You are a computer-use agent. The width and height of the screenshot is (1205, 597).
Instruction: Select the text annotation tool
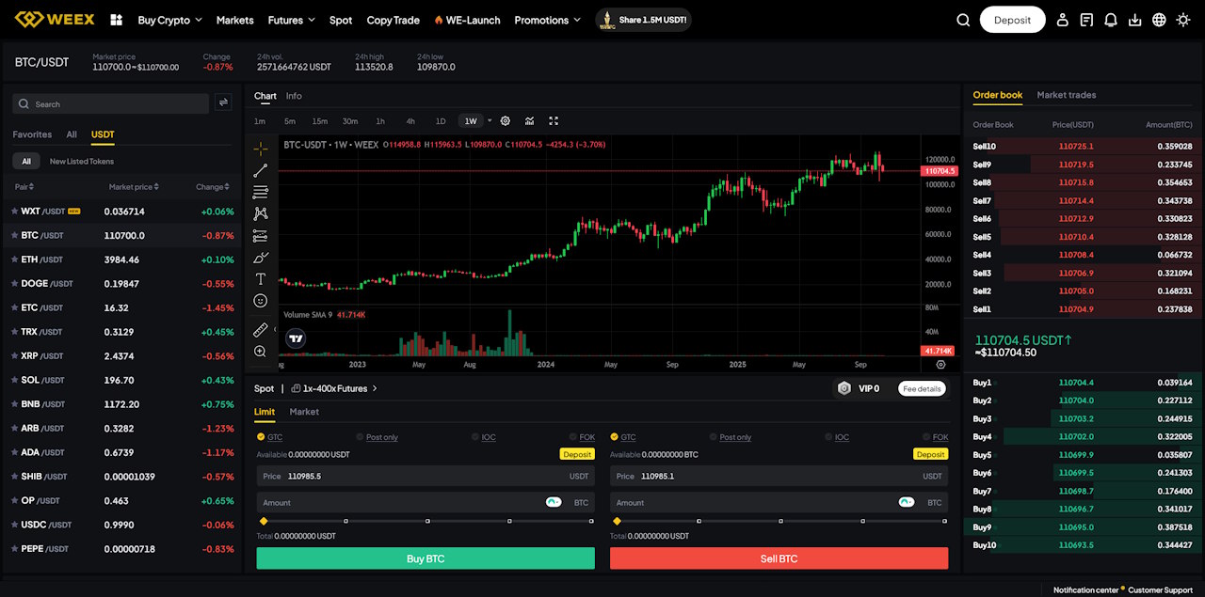[260, 278]
